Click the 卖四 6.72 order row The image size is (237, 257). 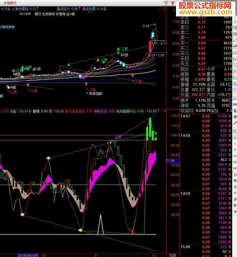pos(206,22)
